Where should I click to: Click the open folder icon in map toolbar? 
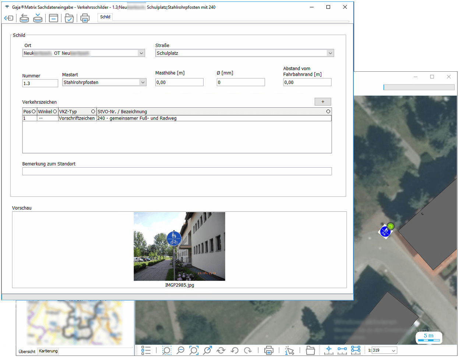coord(310,350)
